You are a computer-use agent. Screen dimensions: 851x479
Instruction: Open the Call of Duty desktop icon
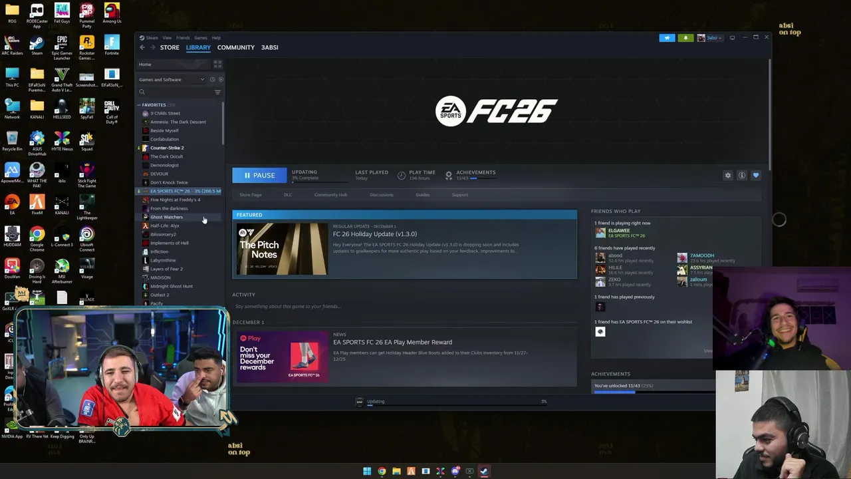pyautogui.click(x=112, y=112)
